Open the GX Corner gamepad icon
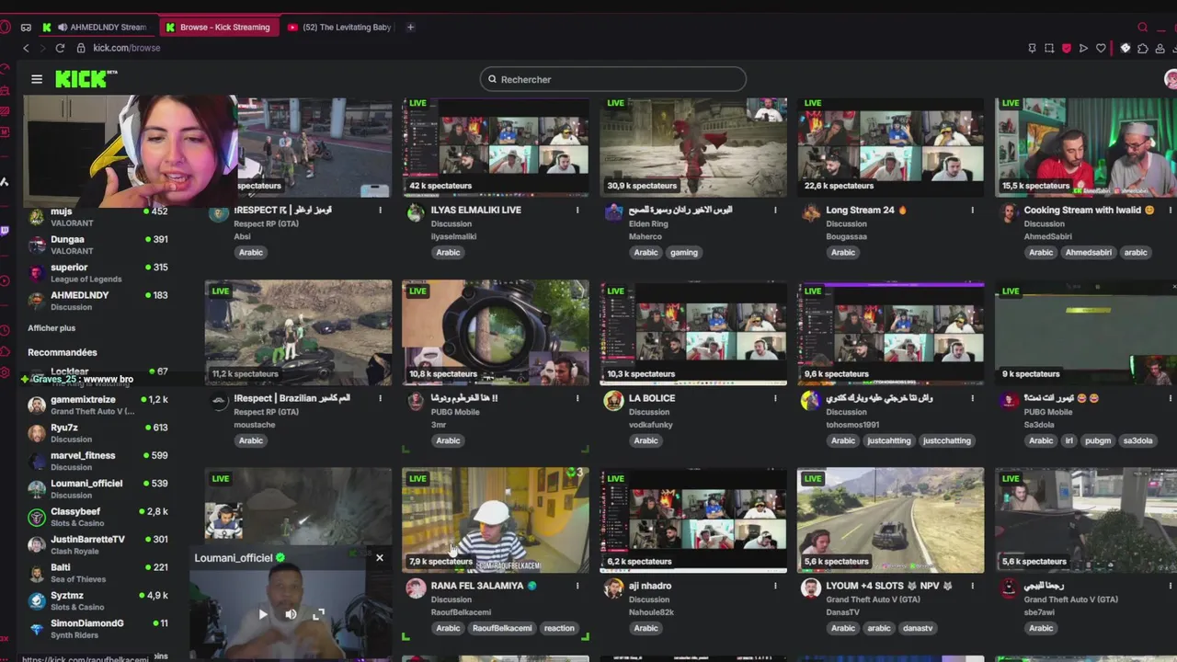The height and width of the screenshot is (662, 1177). click(26, 27)
